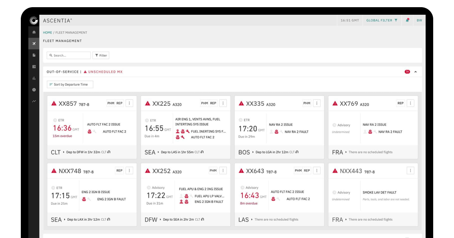454x238 pixels.
Task: Open Sort by Departure Time dropdown
Action: (70, 85)
